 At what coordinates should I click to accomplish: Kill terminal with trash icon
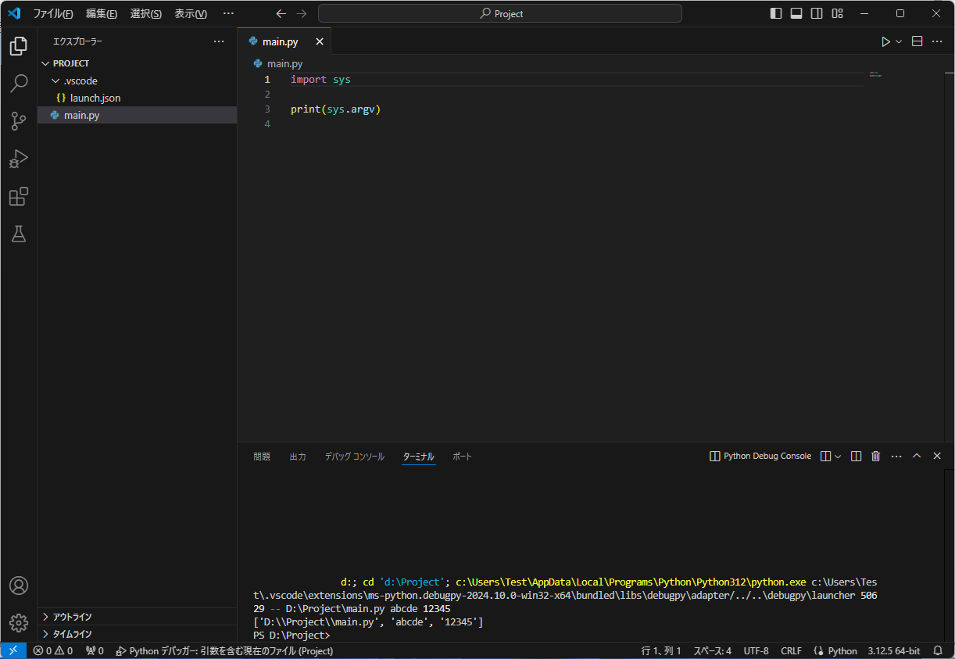(x=876, y=456)
